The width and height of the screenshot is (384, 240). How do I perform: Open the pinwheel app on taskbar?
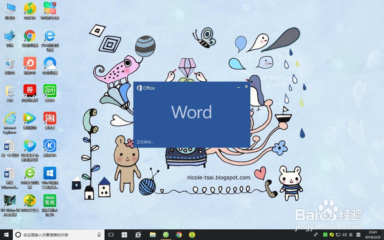124,235
